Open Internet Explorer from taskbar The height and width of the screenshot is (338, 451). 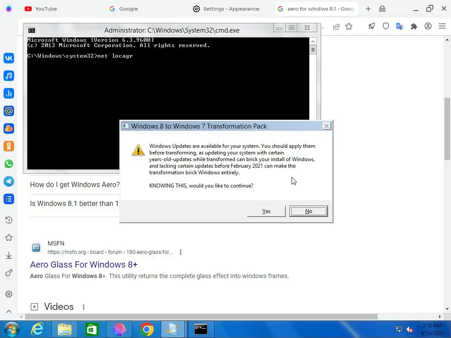tap(37, 329)
